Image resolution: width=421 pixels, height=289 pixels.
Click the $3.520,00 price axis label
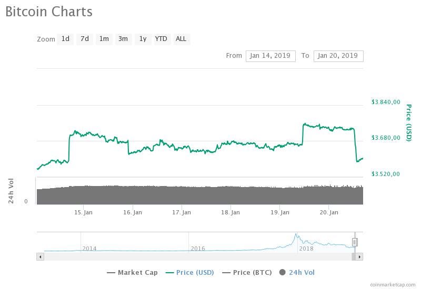click(386, 174)
